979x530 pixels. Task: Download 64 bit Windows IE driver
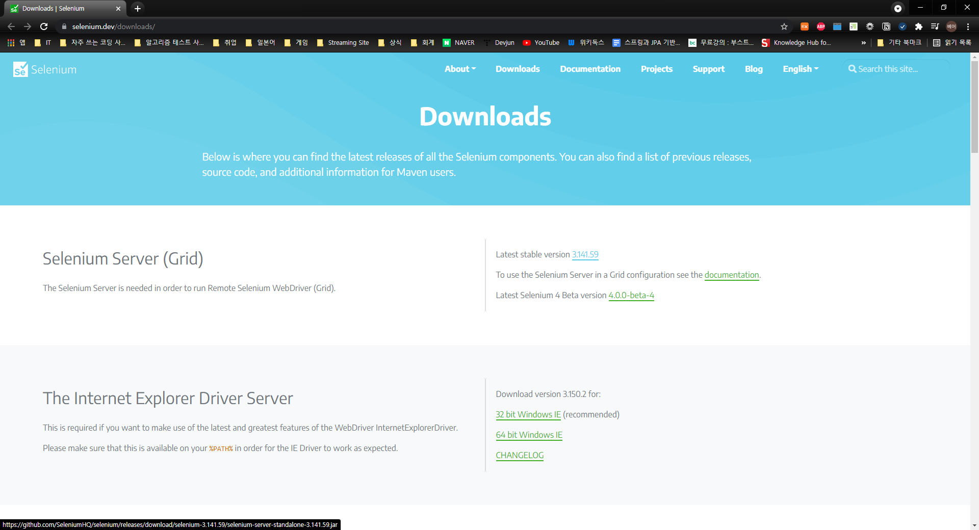[529, 435]
